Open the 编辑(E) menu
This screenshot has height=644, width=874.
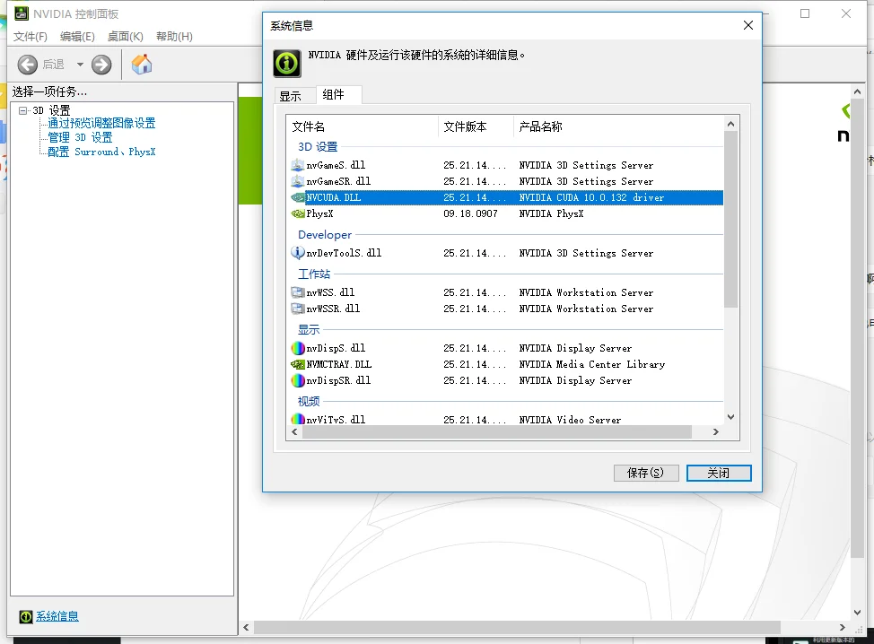[77, 36]
